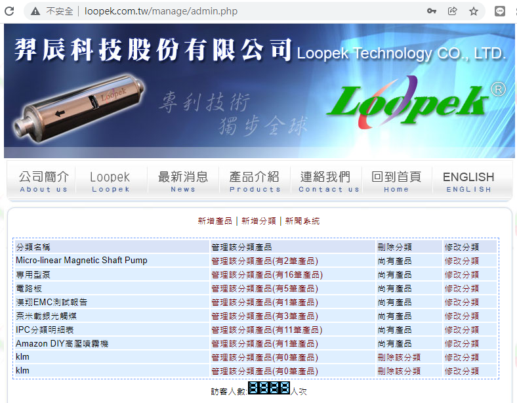Image resolution: width=517 pixels, height=403 pixels.
Task: Click the not-secure warning triangle icon
Action: coord(35,11)
